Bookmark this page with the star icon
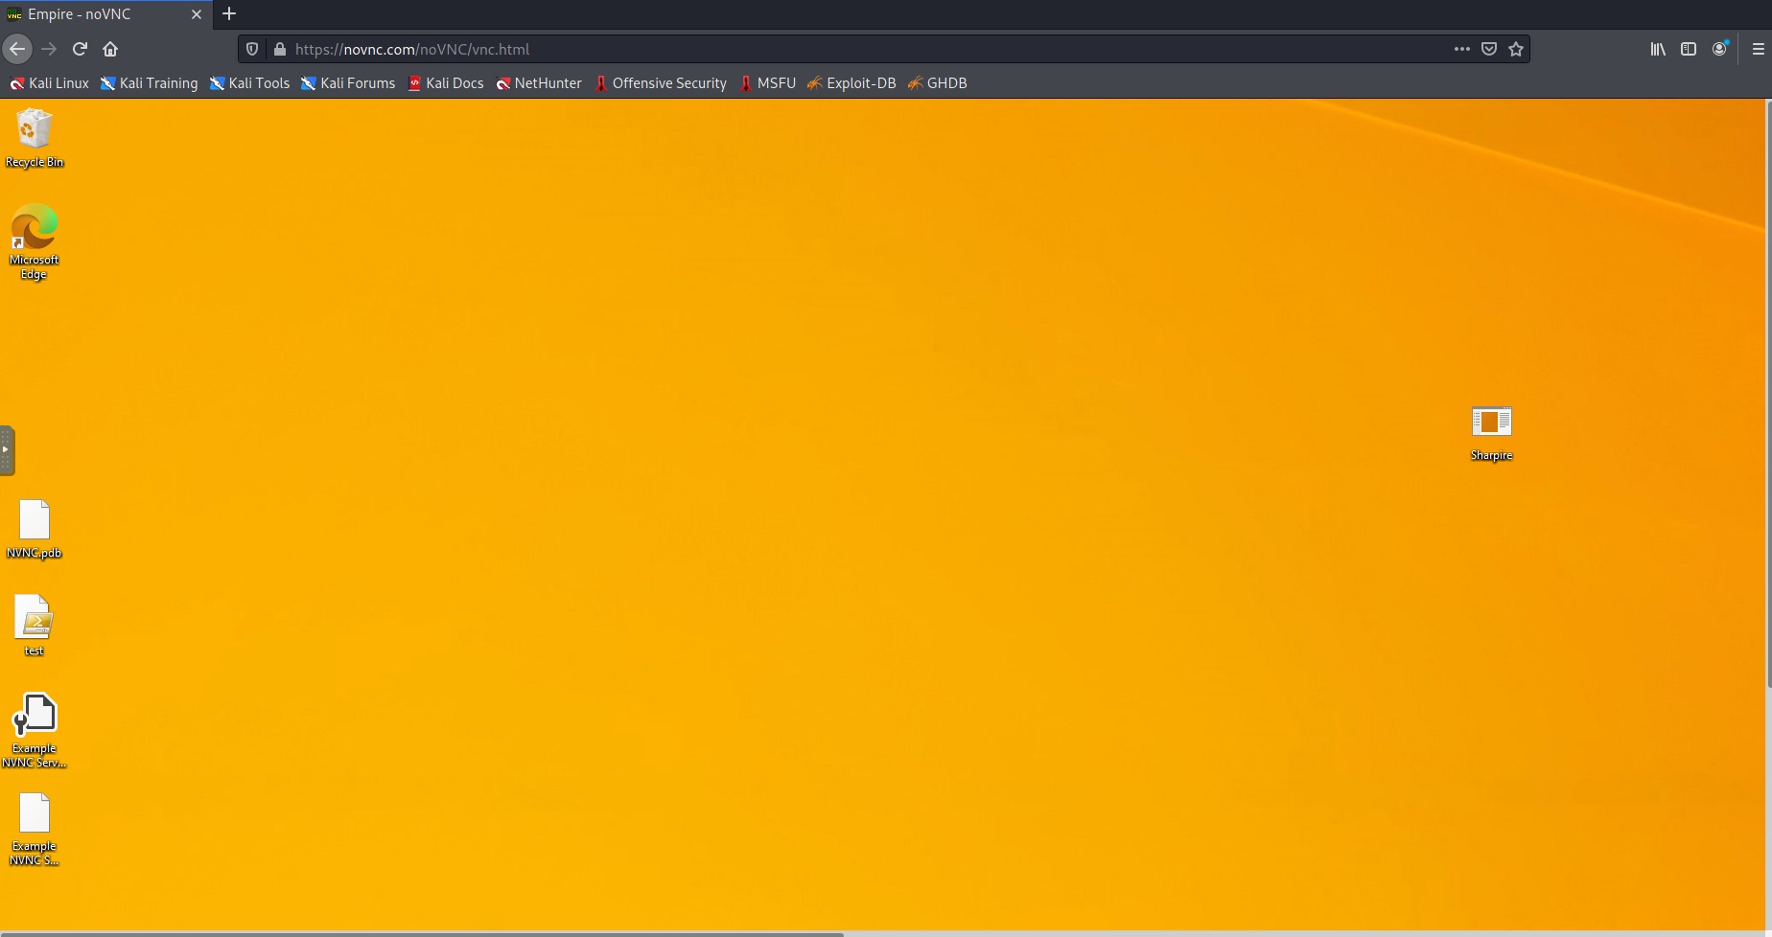This screenshot has height=937, width=1772. pos(1516,49)
